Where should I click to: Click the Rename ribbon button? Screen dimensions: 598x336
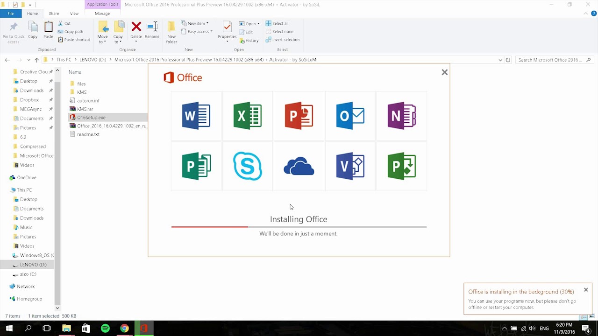coord(152,31)
